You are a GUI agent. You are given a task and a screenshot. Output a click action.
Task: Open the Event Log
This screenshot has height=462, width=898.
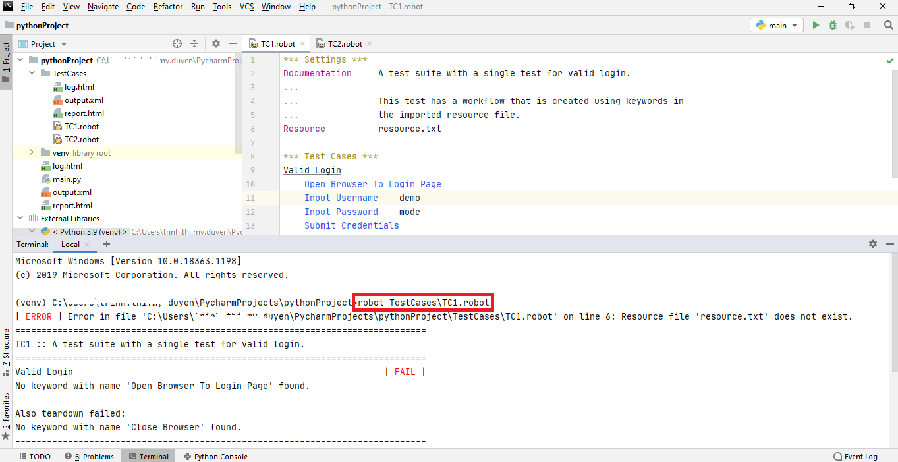tap(855, 456)
